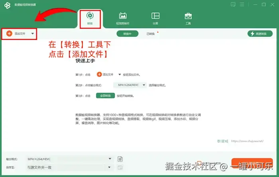Click the orange plus 添加文件 button
Image resolution: width=279 pixels, height=177 pixels.
tap(16, 34)
